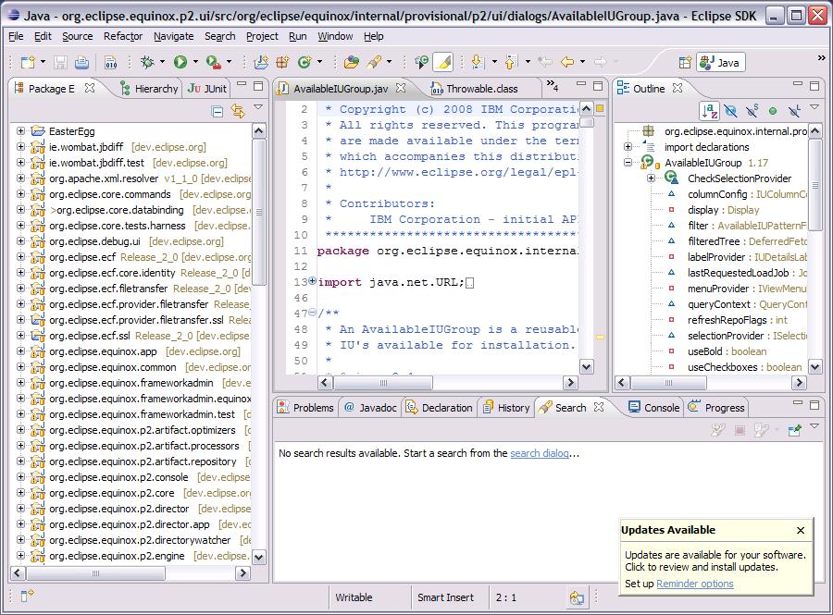The image size is (833, 615).
Task: Click Next Annotation arrow icon
Action: (477, 62)
